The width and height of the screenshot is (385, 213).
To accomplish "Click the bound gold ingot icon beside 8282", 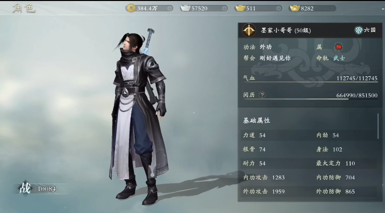I will (294, 8).
